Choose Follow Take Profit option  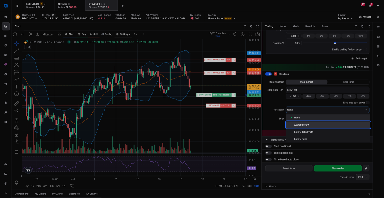click(x=328, y=132)
